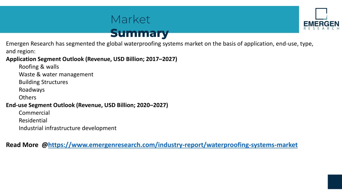Click the 'Roofing & walls' line
Screen dimensions: 342x192
coord(39,67)
